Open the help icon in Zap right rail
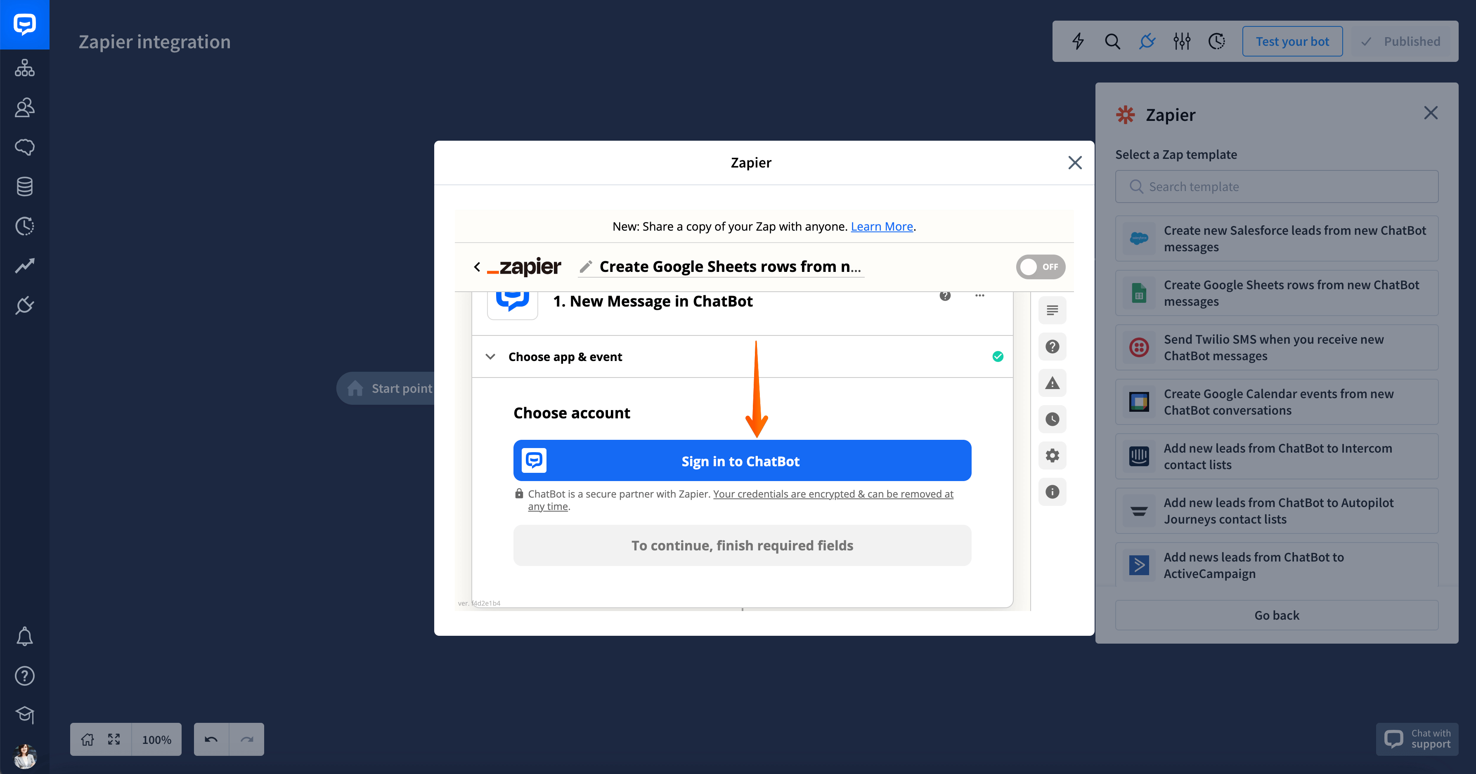 point(1052,347)
